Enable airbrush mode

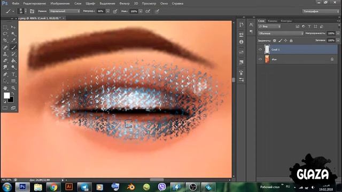pyautogui.click(x=148, y=11)
